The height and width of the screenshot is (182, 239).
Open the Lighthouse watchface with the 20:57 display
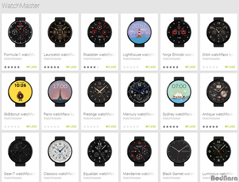(x=139, y=32)
